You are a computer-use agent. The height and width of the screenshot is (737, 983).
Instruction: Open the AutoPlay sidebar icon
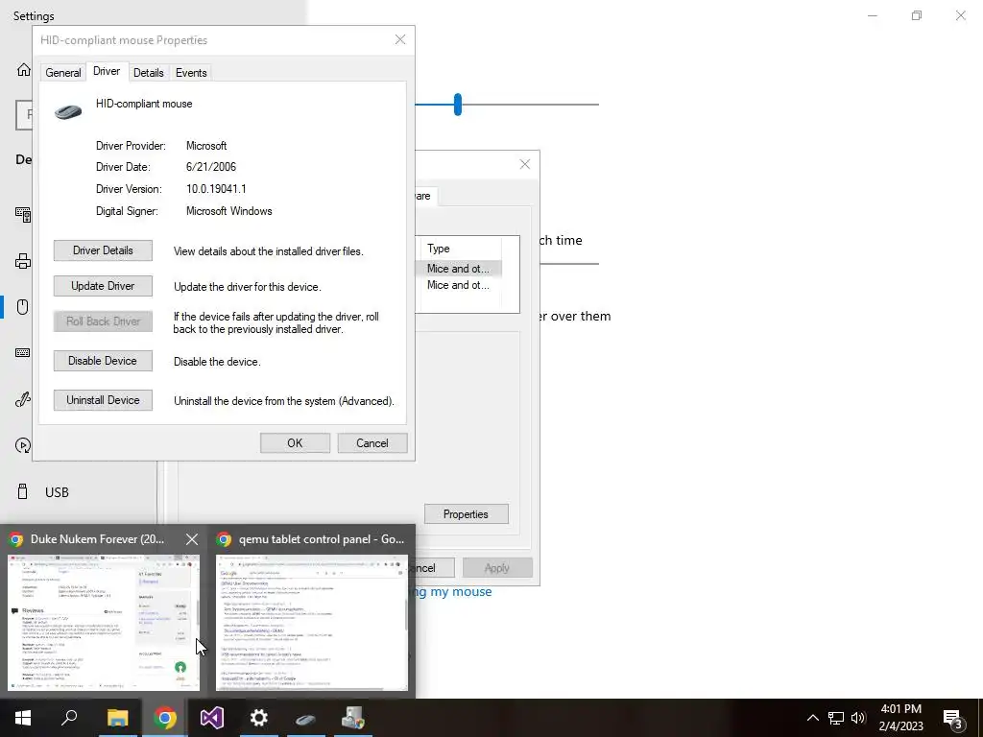point(23,445)
